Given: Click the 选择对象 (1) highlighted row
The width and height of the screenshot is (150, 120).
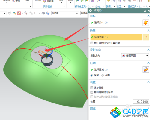Looking at the screenshot, I should (116, 37).
